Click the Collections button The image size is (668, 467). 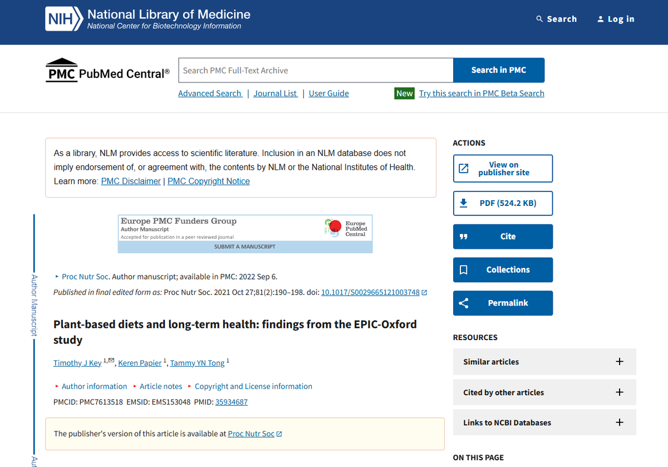tap(503, 270)
